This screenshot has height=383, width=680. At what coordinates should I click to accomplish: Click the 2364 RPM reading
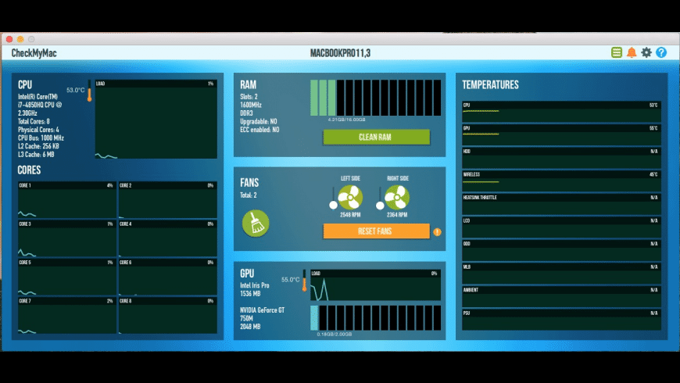[x=397, y=215]
